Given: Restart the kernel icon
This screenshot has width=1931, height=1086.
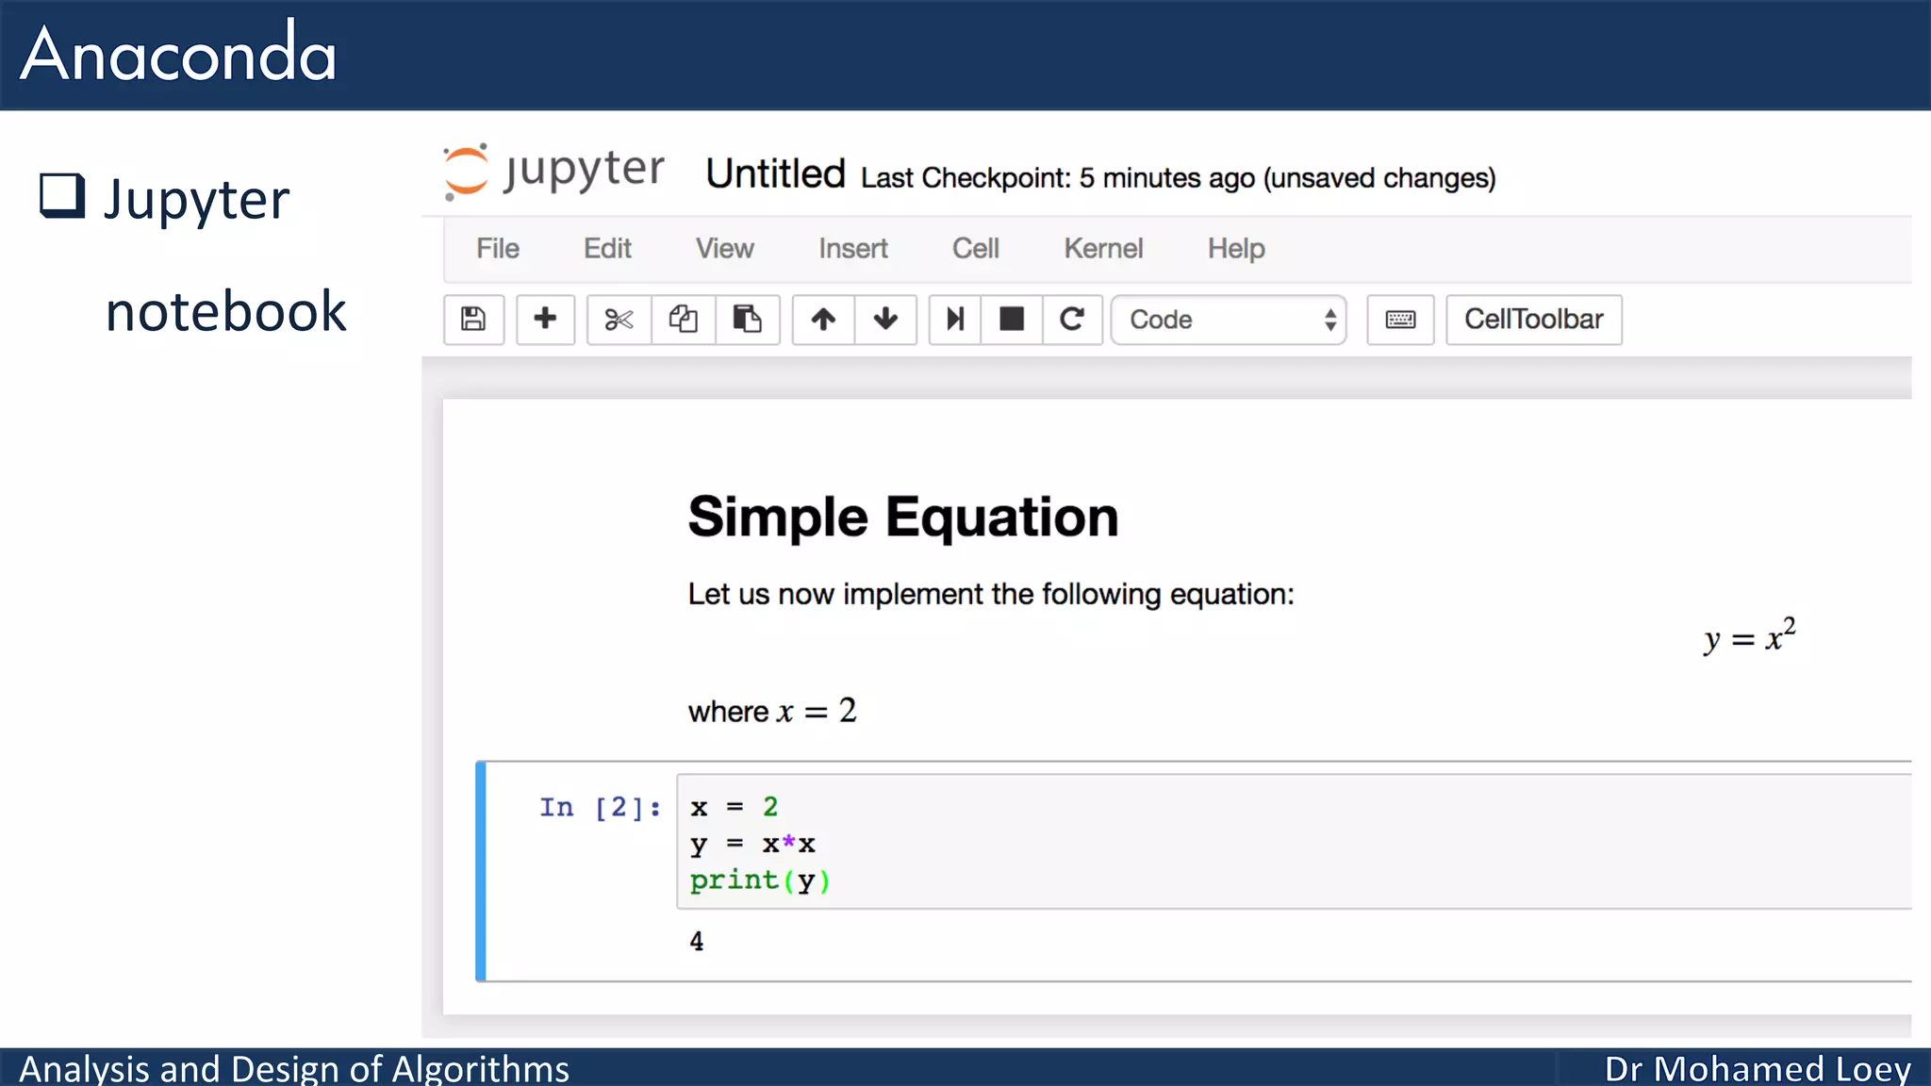Looking at the screenshot, I should (1072, 320).
